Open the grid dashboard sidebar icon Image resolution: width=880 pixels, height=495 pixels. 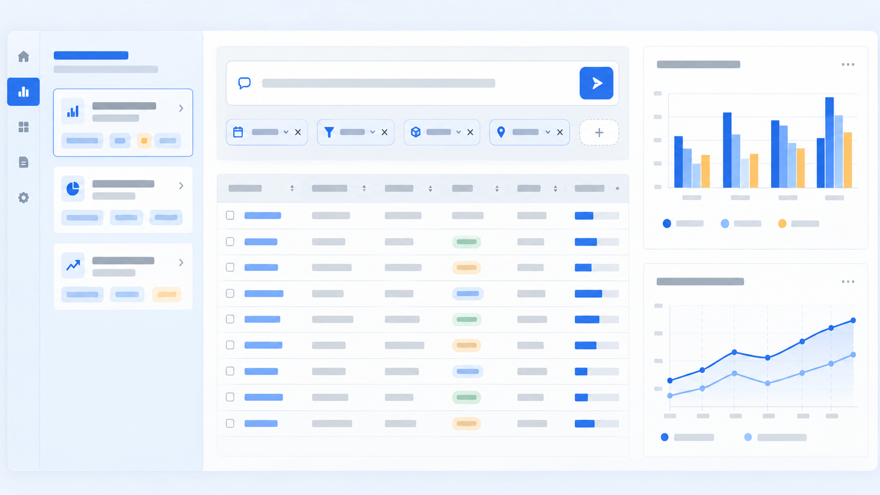point(23,127)
